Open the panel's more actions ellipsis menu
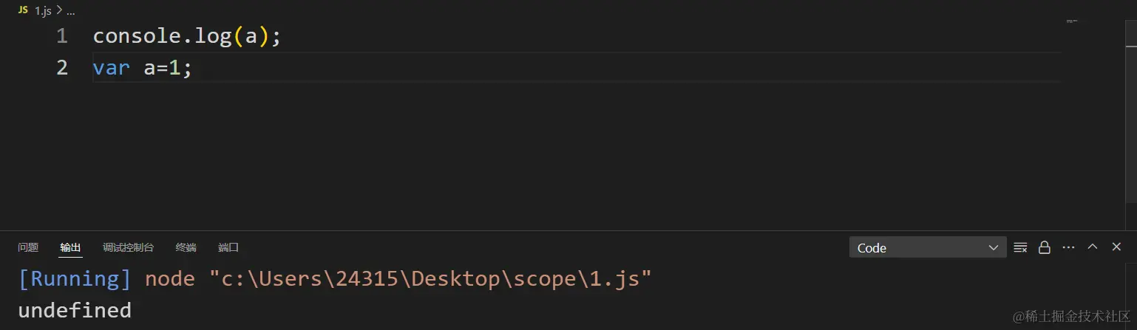 1068,247
